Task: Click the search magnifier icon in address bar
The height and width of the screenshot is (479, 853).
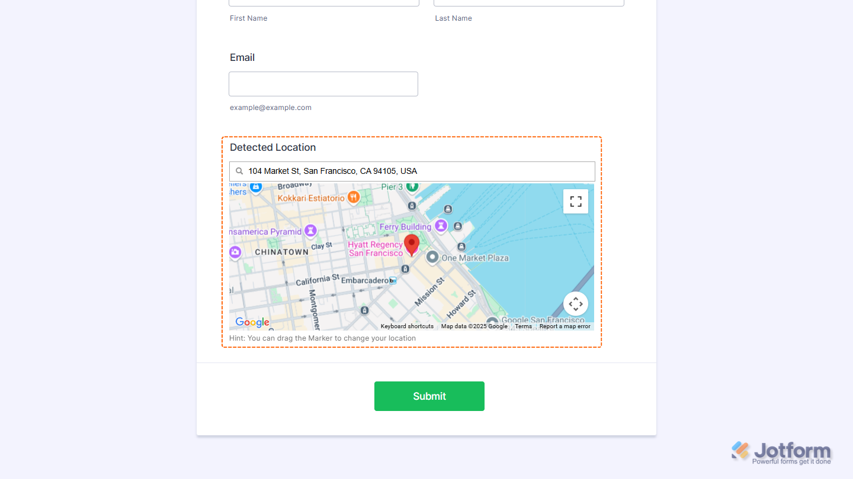Action: pos(239,171)
